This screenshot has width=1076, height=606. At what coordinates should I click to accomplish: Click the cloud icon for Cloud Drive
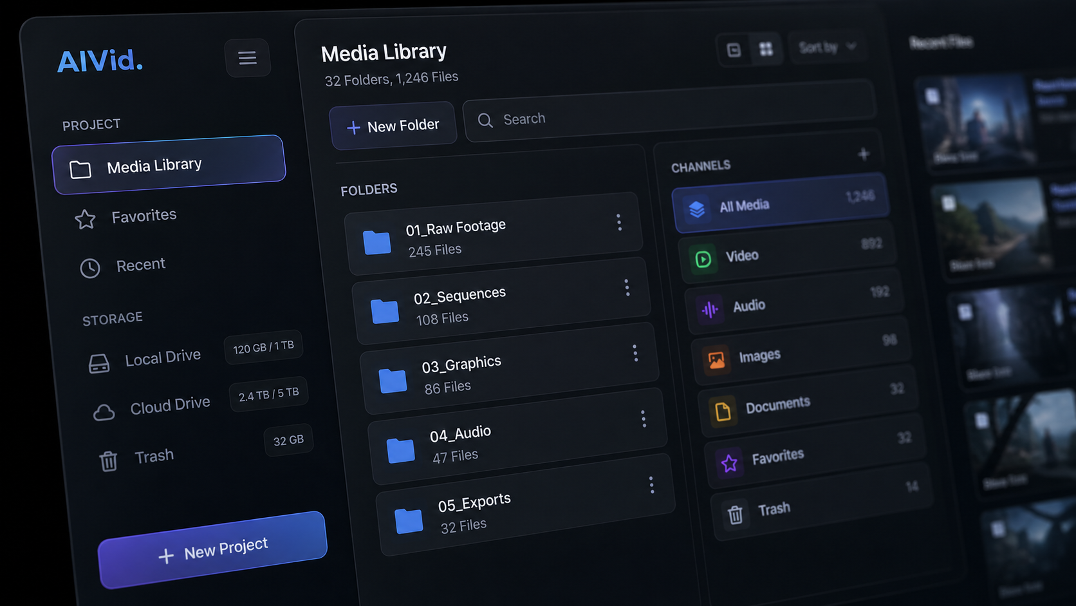[x=104, y=412]
